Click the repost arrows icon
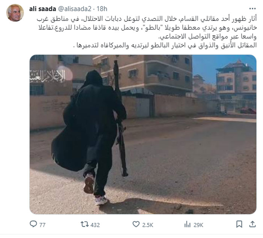 click(85, 224)
